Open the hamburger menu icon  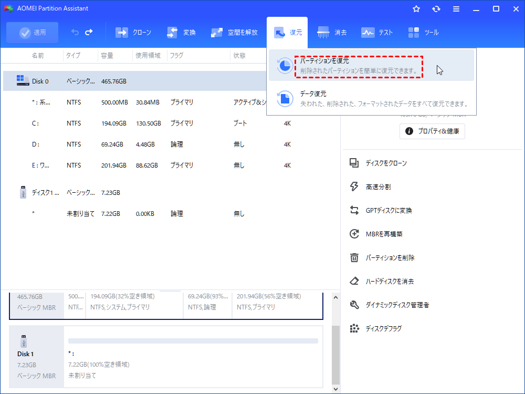pyautogui.click(x=456, y=9)
